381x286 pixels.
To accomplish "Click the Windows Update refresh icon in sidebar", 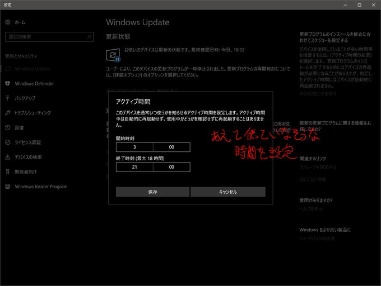I will point(8,69).
